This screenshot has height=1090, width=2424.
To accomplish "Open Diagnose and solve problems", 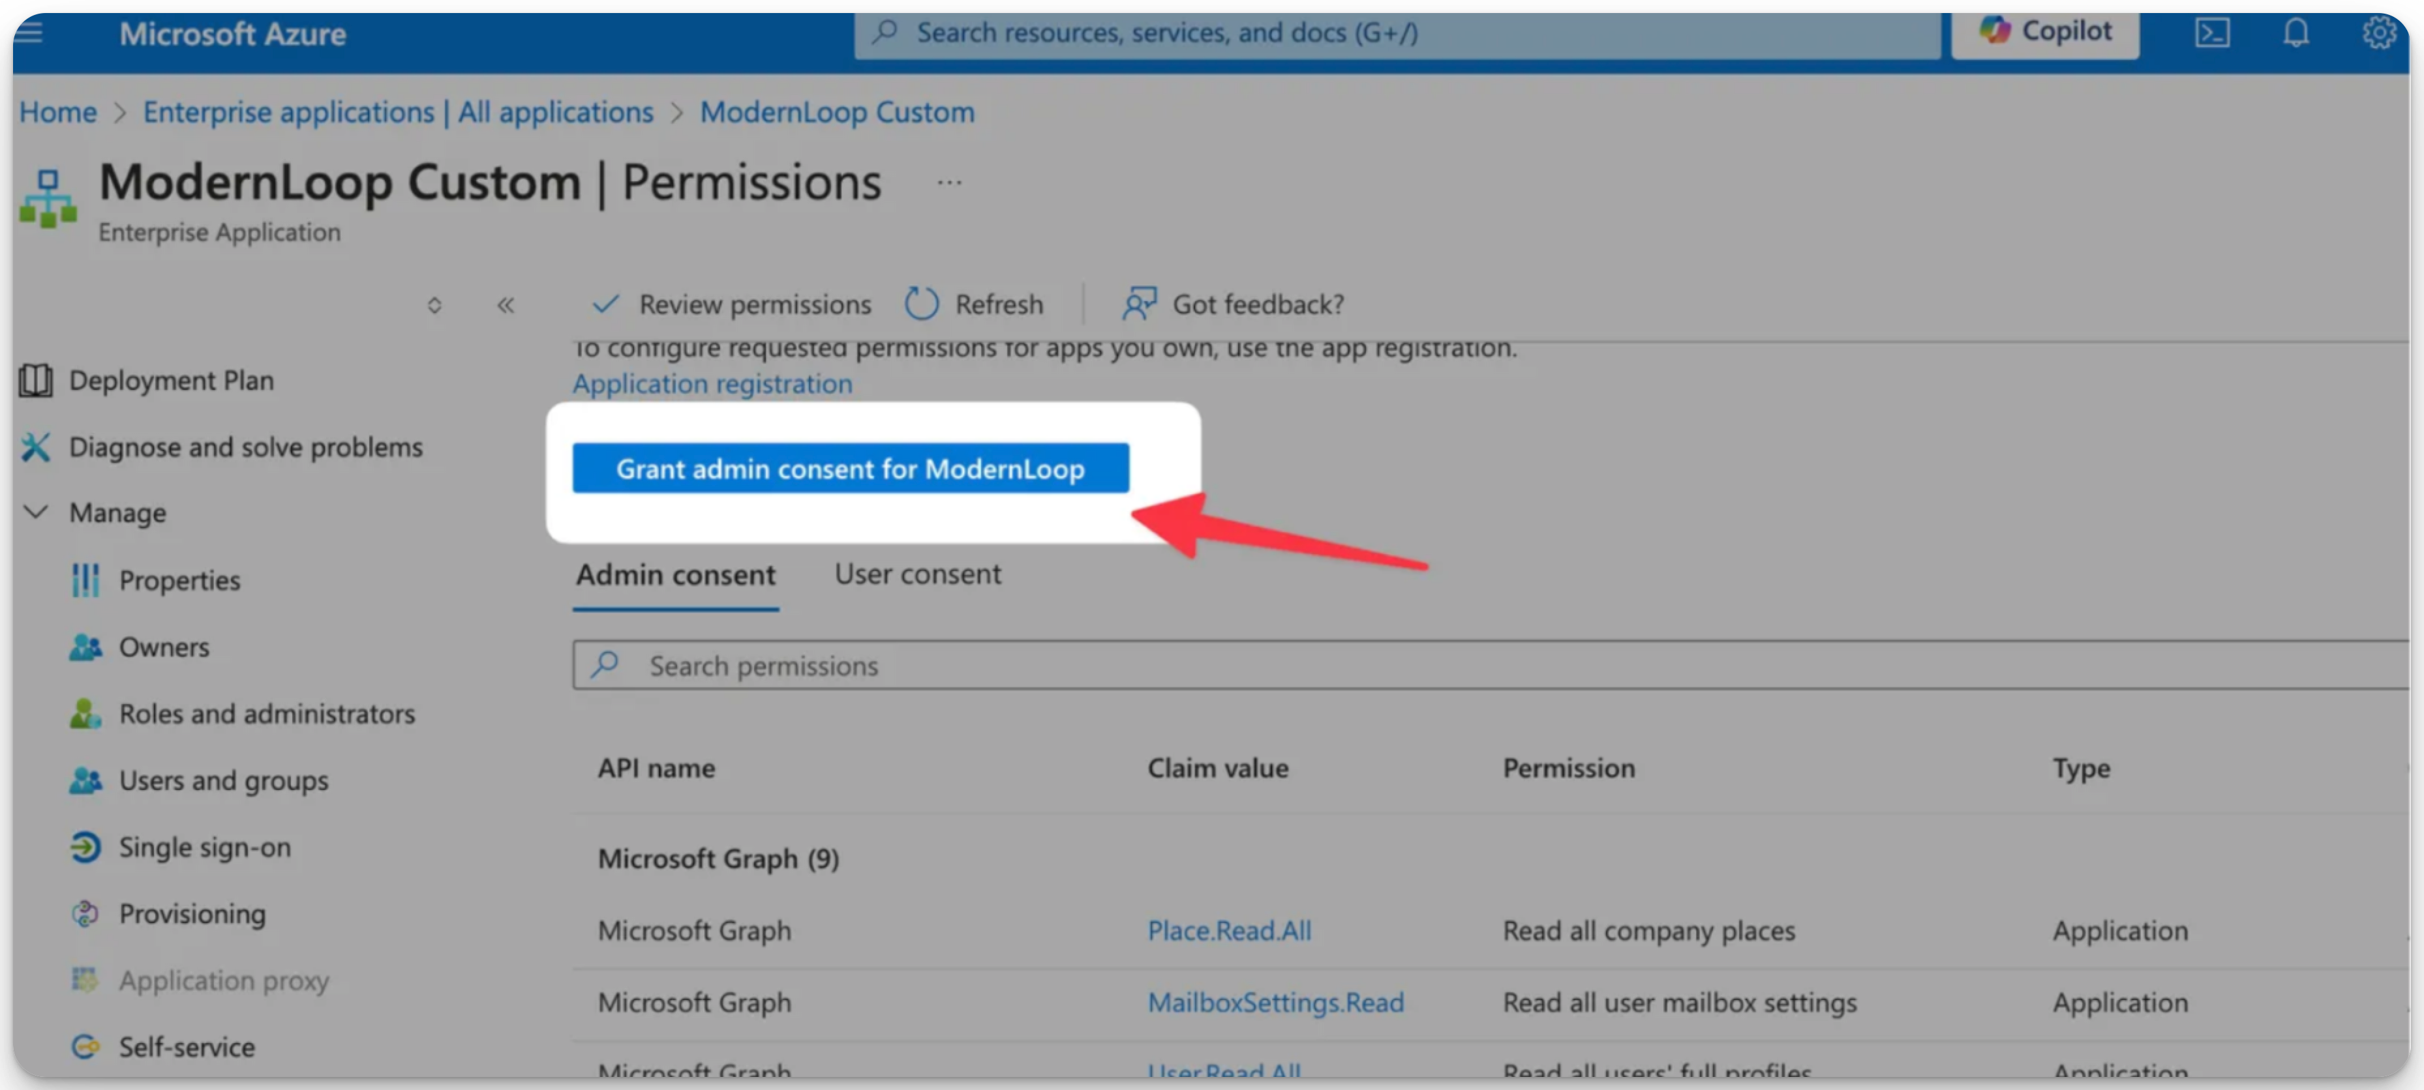I will 246,448.
